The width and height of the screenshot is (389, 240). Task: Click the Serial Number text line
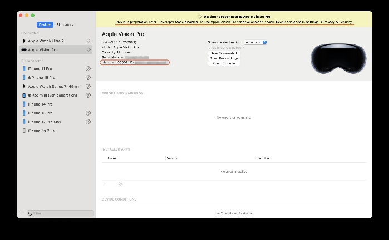pyautogui.click(x=125, y=57)
